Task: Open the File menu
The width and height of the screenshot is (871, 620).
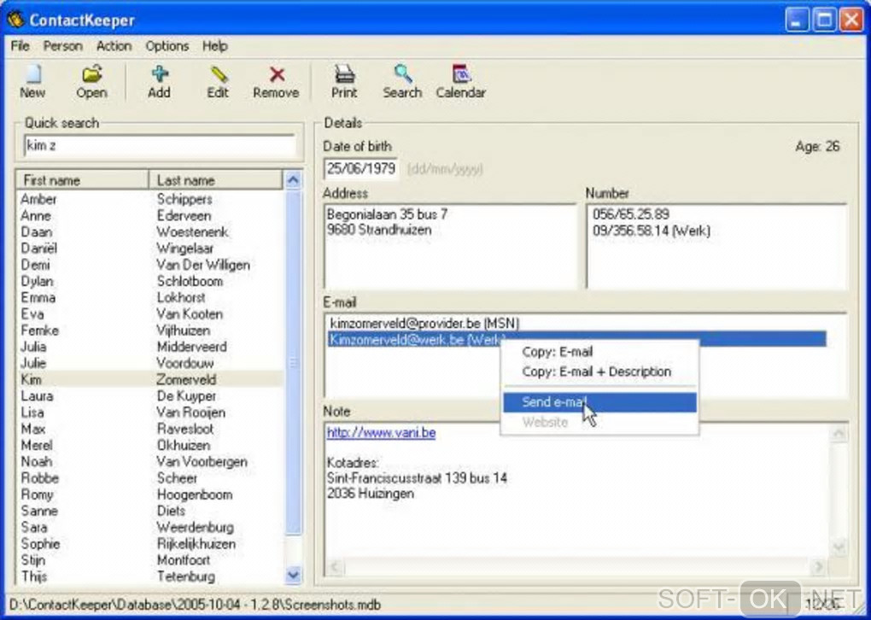Action: click(20, 46)
